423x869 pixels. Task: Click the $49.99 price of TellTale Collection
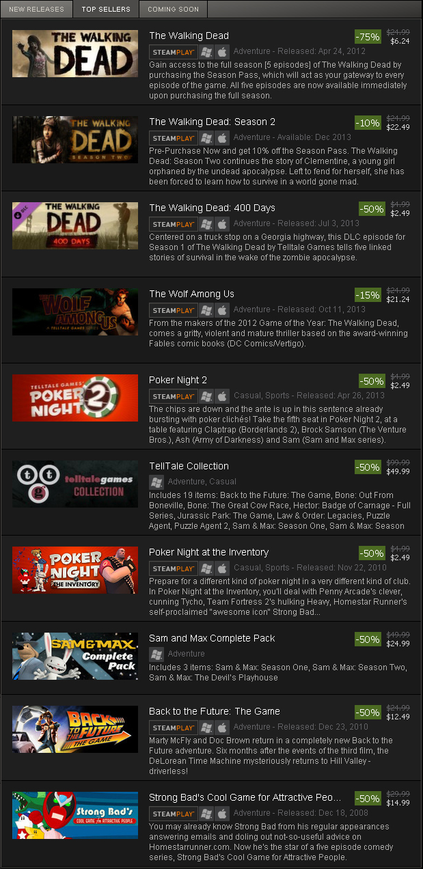(x=400, y=471)
